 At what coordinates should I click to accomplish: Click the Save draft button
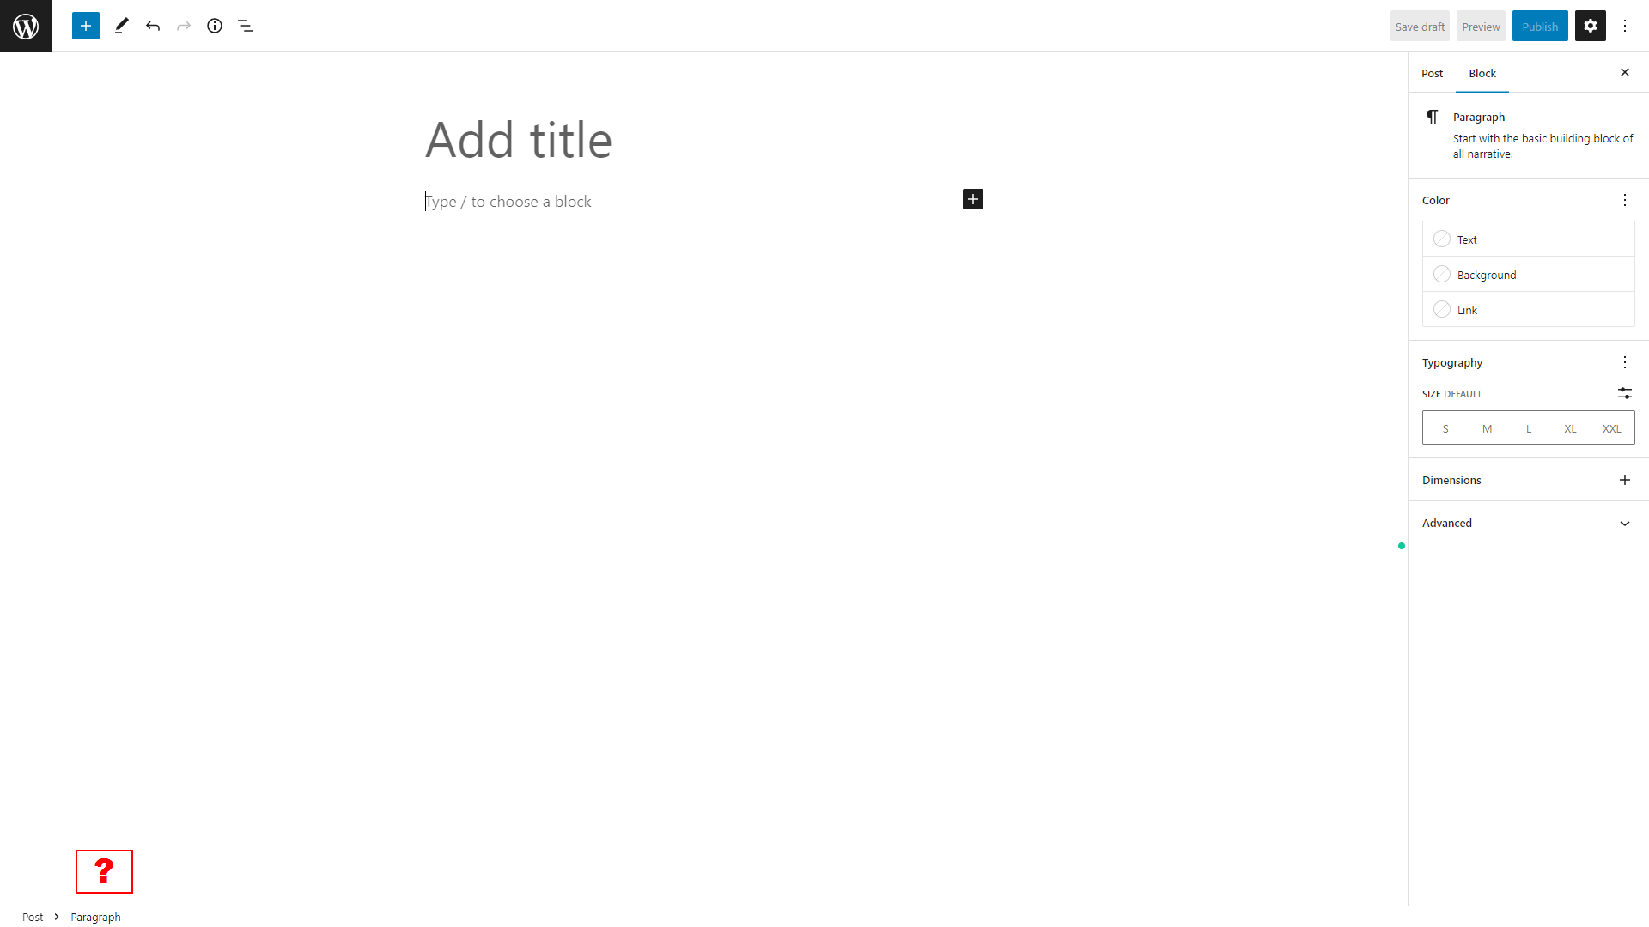pyautogui.click(x=1419, y=25)
